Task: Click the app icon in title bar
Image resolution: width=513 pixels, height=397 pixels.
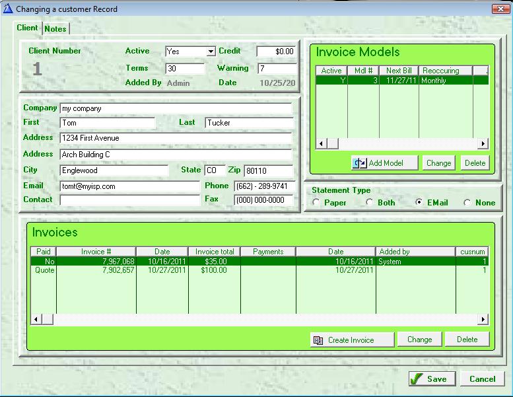Action: 7,9
